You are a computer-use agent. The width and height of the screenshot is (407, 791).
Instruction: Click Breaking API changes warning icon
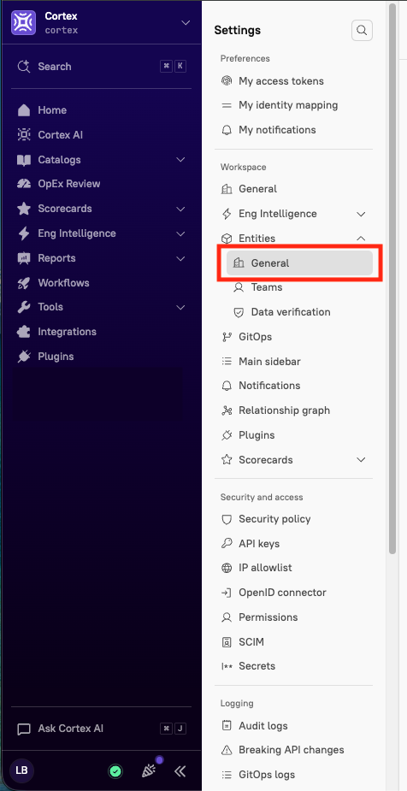(x=227, y=750)
